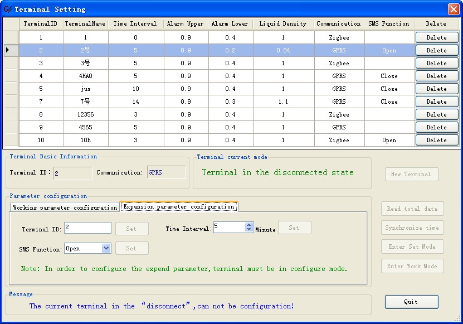Increase the Time Interval with up arrow
Image resolution: width=463 pixels, height=324 pixels.
[x=248, y=225]
